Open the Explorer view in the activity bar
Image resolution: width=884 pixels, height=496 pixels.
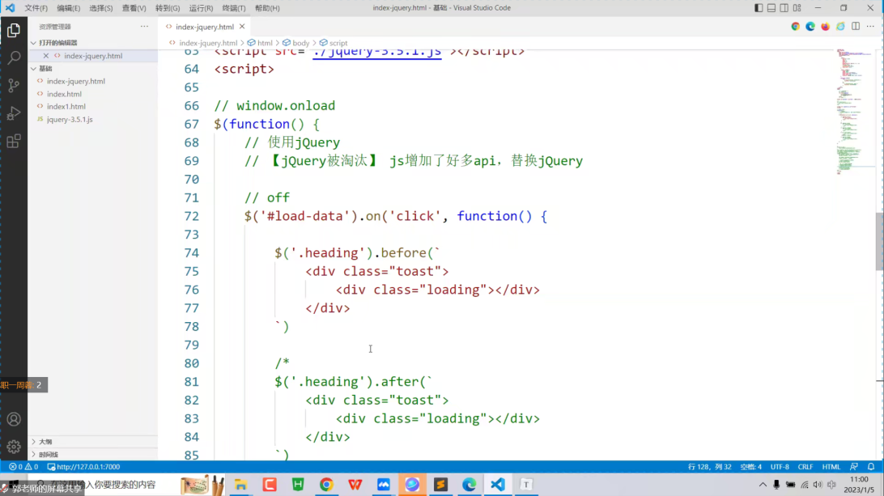click(14, 30)
